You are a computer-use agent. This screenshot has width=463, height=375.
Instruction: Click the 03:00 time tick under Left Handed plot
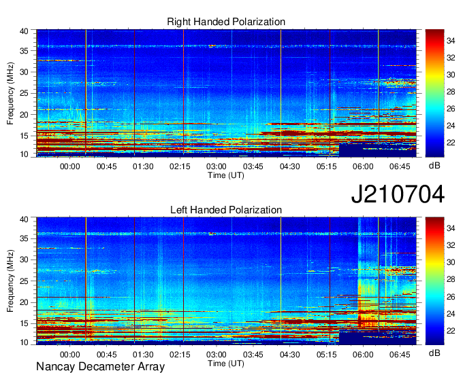tap(217, 355)
